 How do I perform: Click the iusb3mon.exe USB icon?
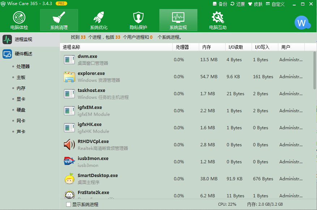pyautogui.click(x=69, y=161)
